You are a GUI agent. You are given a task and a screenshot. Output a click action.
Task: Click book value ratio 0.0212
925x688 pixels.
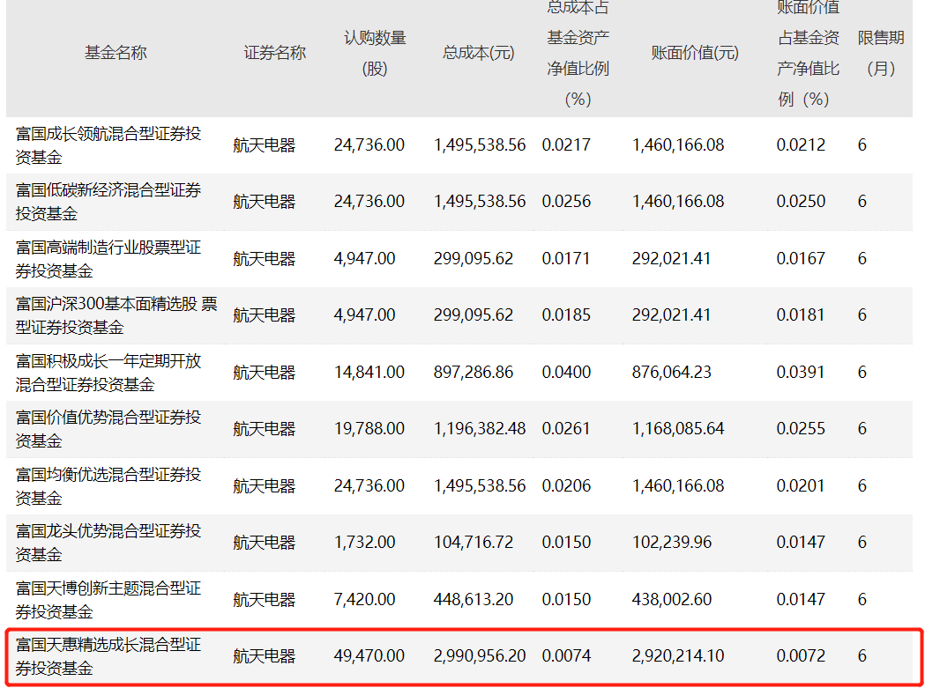coord(802,145)
